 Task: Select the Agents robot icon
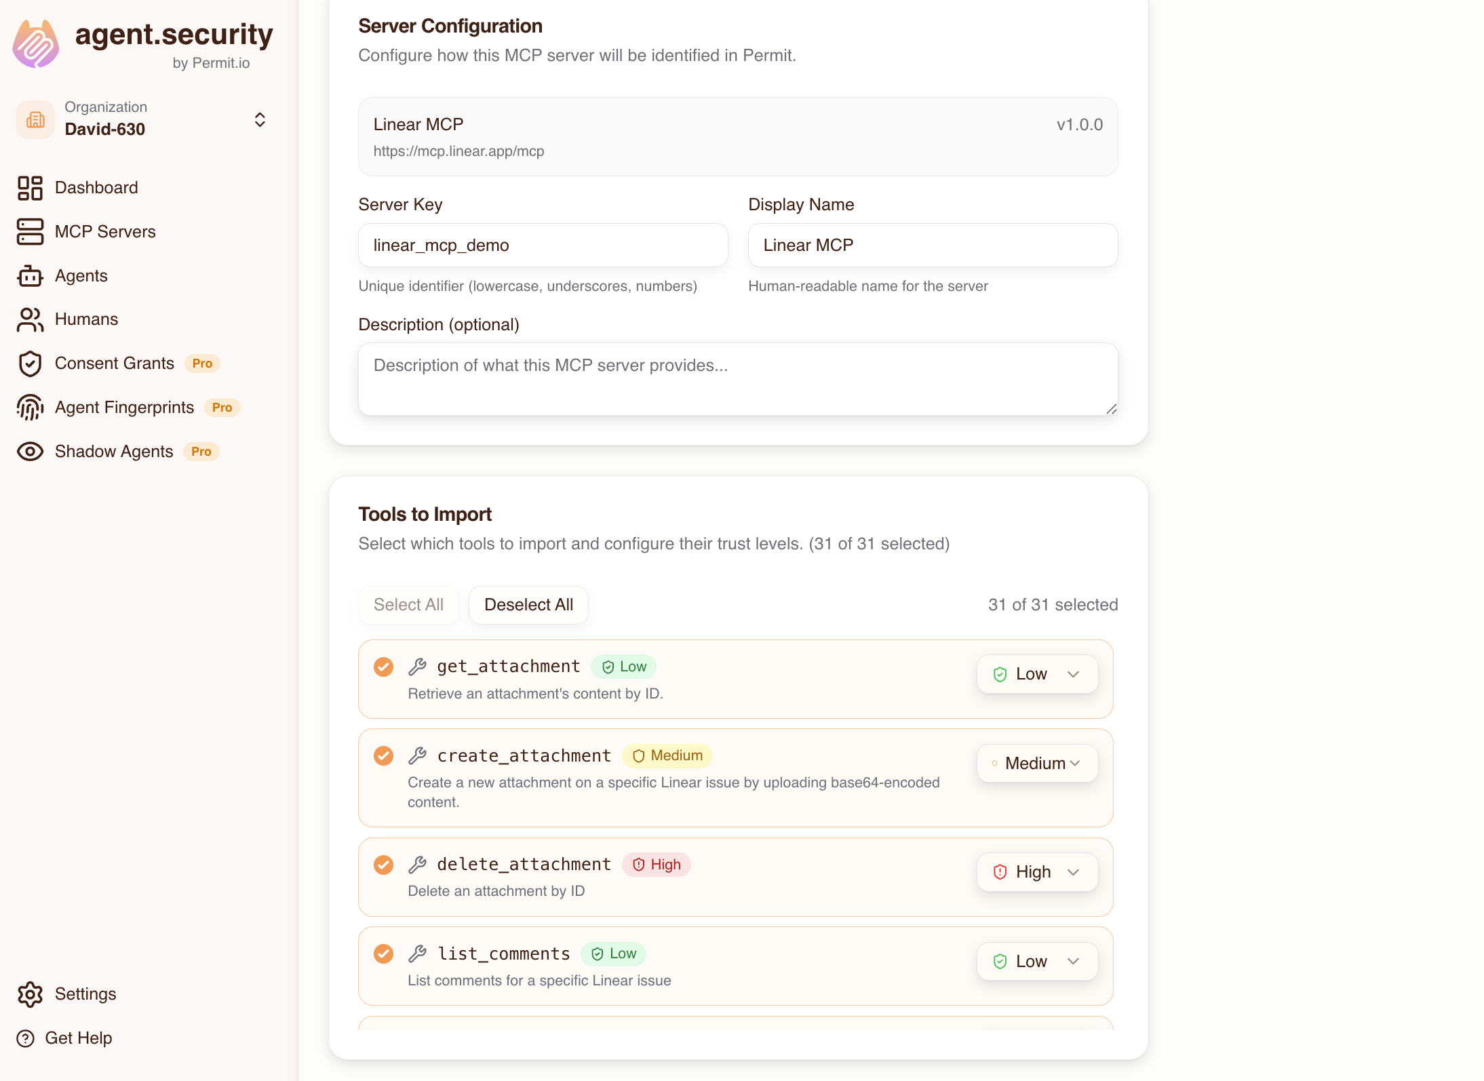pyautogui.click(x=29, y=275)
